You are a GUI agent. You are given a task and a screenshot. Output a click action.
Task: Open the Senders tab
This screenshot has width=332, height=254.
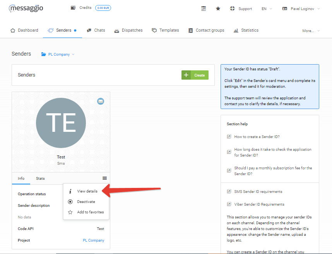pos(62,30)
